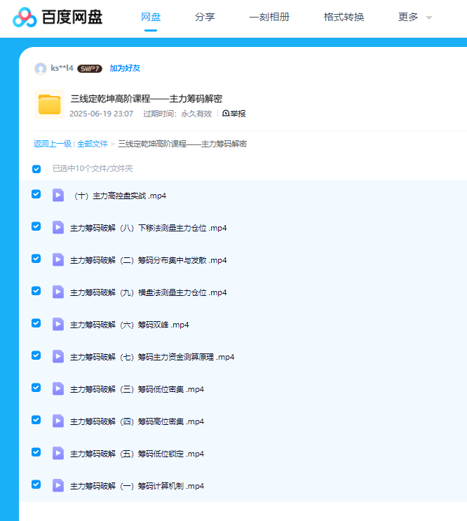The image size is (467, 521).
Task: Open the 格式转换 tab
Action: pyautogui.click(x=344, y=17)
